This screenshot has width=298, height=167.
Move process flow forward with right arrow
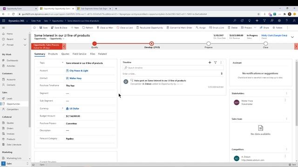pyautogui.click(x=296, y=46)
